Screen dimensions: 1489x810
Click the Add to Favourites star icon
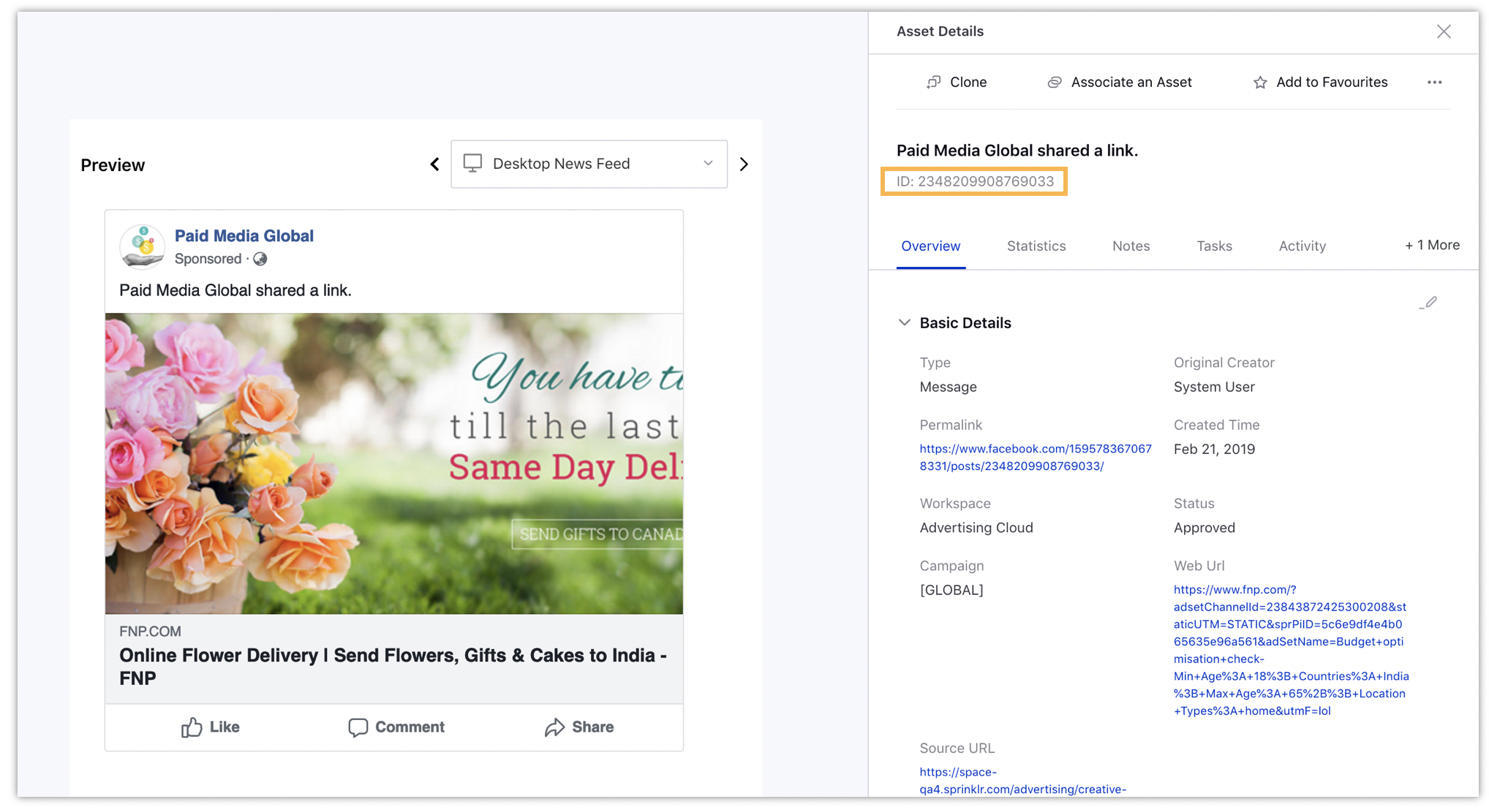(x=1259, y=82)
